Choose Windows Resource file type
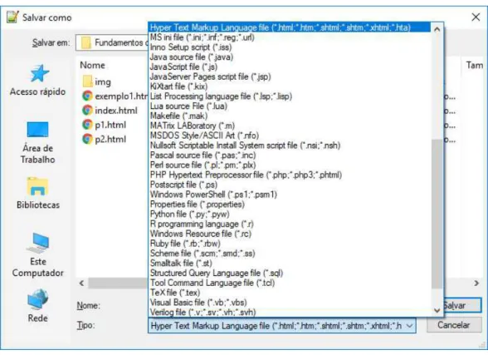The width and height of the screenshot is (488, 355). click(290, 234)
